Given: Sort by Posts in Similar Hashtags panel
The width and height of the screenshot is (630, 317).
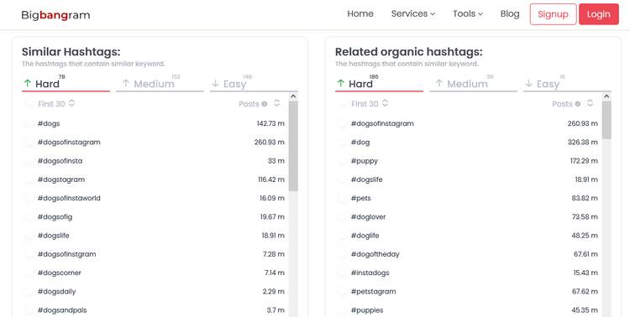Looking at the screenshot, I should pos(276,103).
